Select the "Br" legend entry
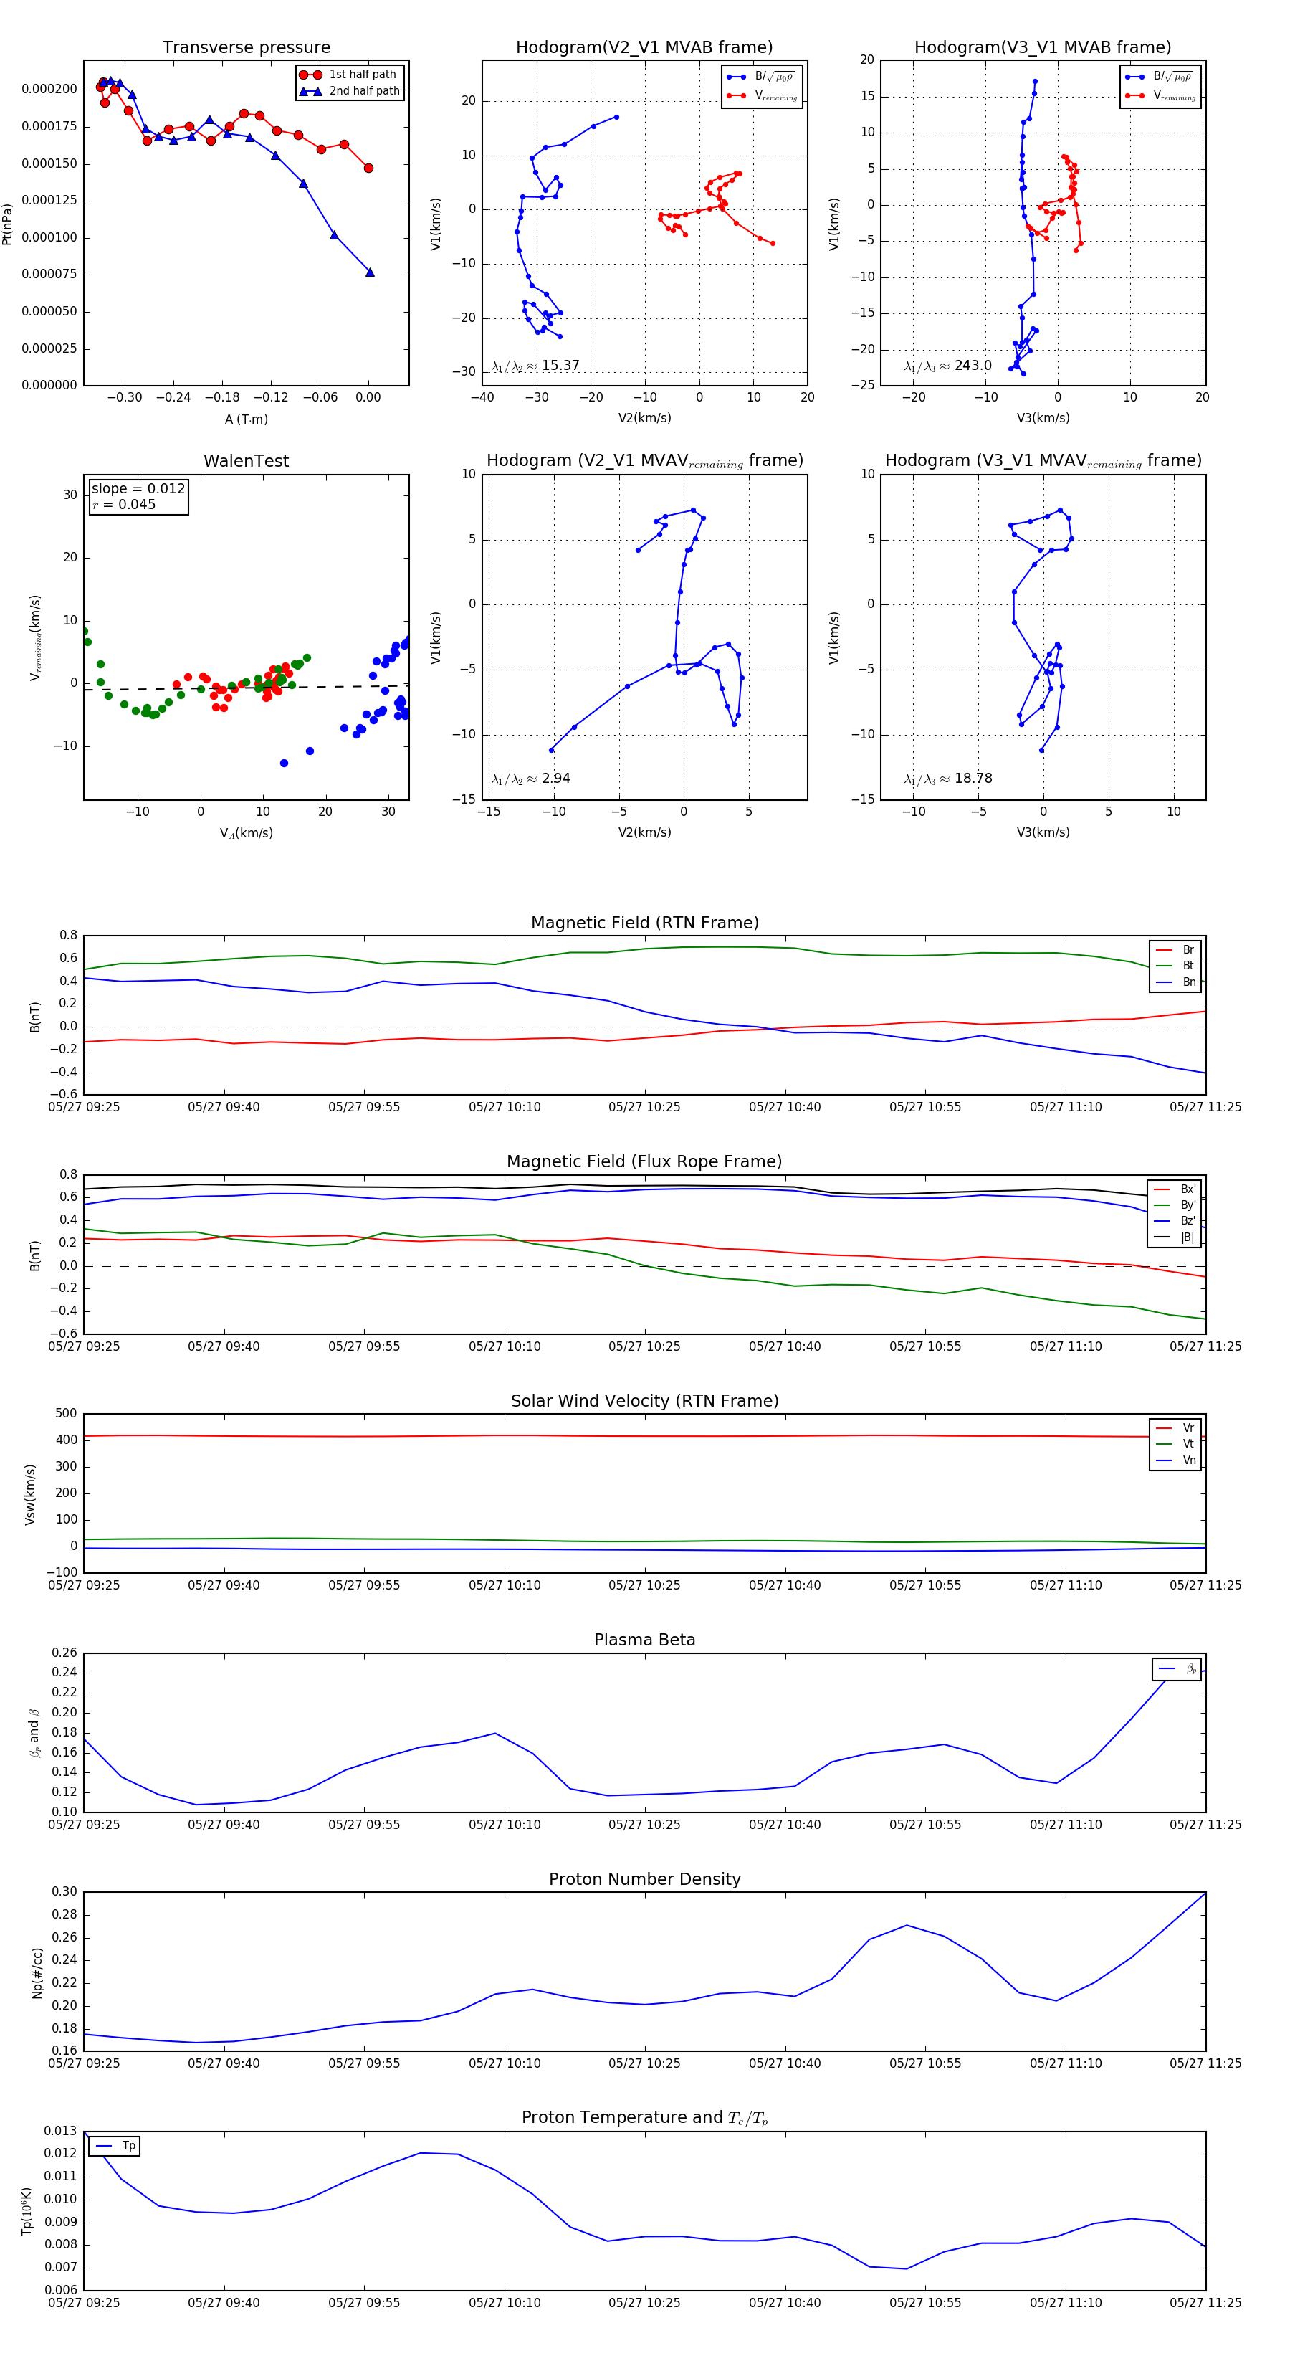The image size is (1290, 2366). click(1175, 950)
